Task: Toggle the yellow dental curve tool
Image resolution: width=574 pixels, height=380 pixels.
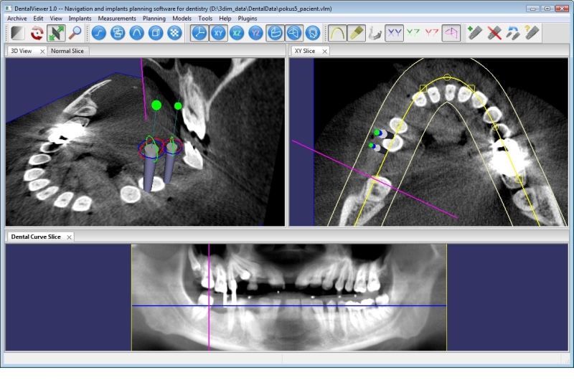Action: point(337,33)
